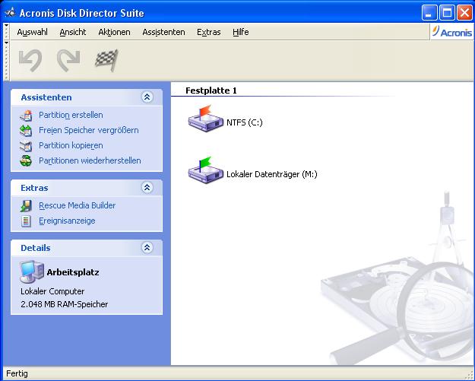This screenshot has width=475, height=381.
Task: Open the Ereignisanzeige link
Action: [x=67, y=221]
